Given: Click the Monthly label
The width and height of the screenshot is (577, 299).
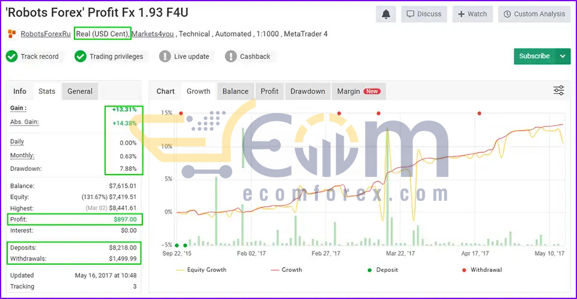Looking at the screenshot, I should tap(22, 155).
